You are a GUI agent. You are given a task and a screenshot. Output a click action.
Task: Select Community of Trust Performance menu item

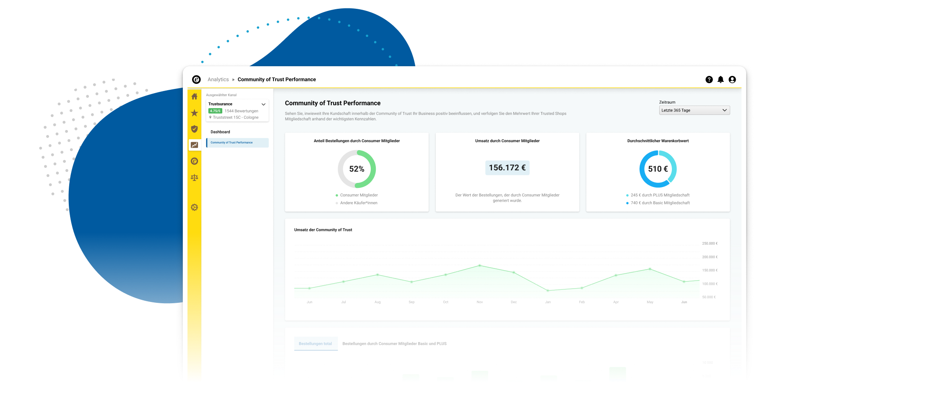(237, 143)
